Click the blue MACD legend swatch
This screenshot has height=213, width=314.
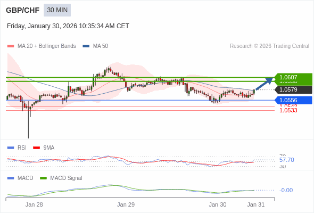click(11, 178)
